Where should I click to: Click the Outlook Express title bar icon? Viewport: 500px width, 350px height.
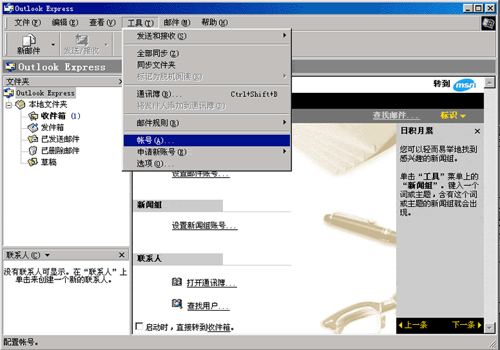[x=9, y=8]
